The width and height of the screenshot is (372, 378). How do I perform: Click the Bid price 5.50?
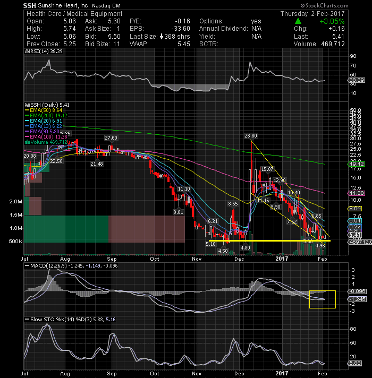114,37
